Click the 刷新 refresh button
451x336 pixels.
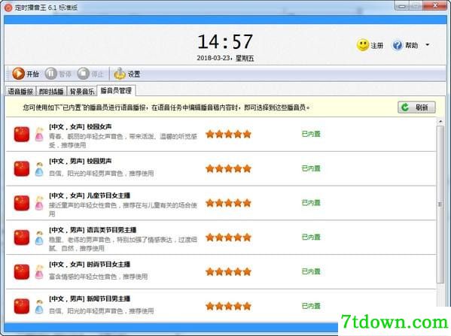(x=416, y=107)
